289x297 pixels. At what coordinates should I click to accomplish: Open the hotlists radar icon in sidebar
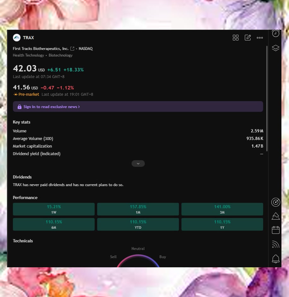point(275,202)
